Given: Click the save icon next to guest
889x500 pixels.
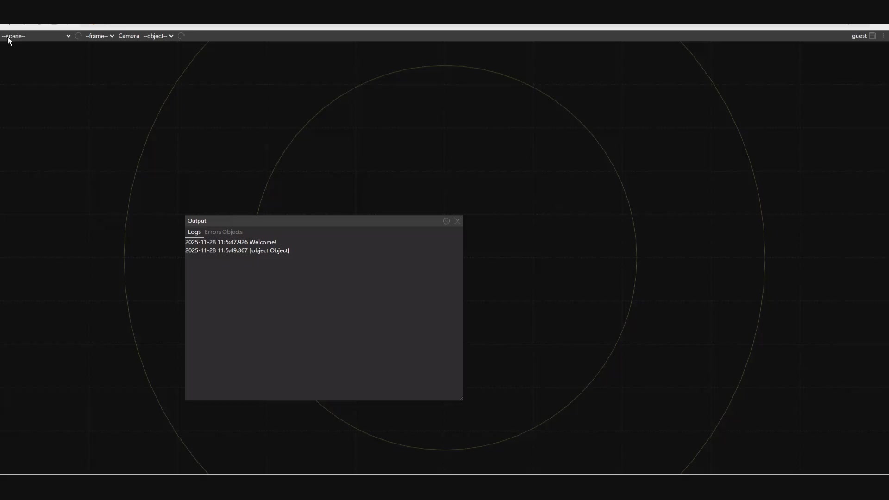Looking at the screenshot, I should pyautogui.click(x=872, y=36).
